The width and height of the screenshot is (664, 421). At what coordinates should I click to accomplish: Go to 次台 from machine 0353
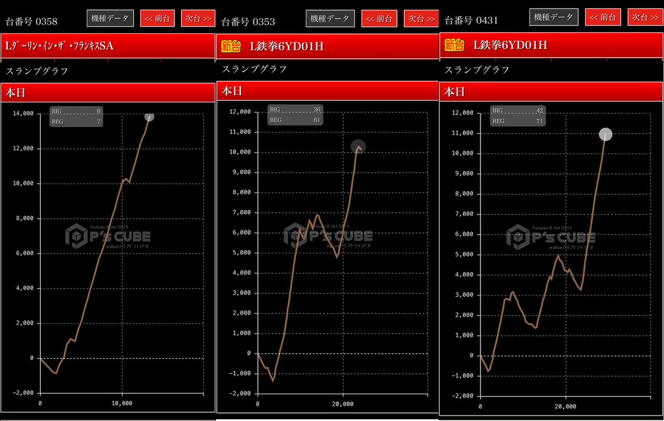421,18
